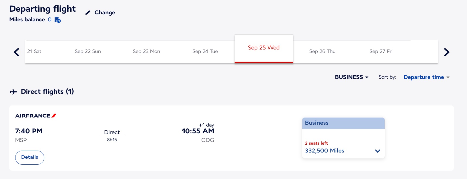This screenshot has height=179, width=467.
Task: Select the 21 Sat date cell
Action: [34, 51]
